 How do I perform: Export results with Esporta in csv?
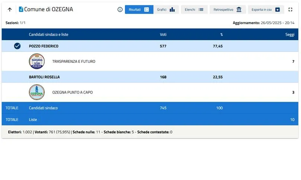coord(266,9)
